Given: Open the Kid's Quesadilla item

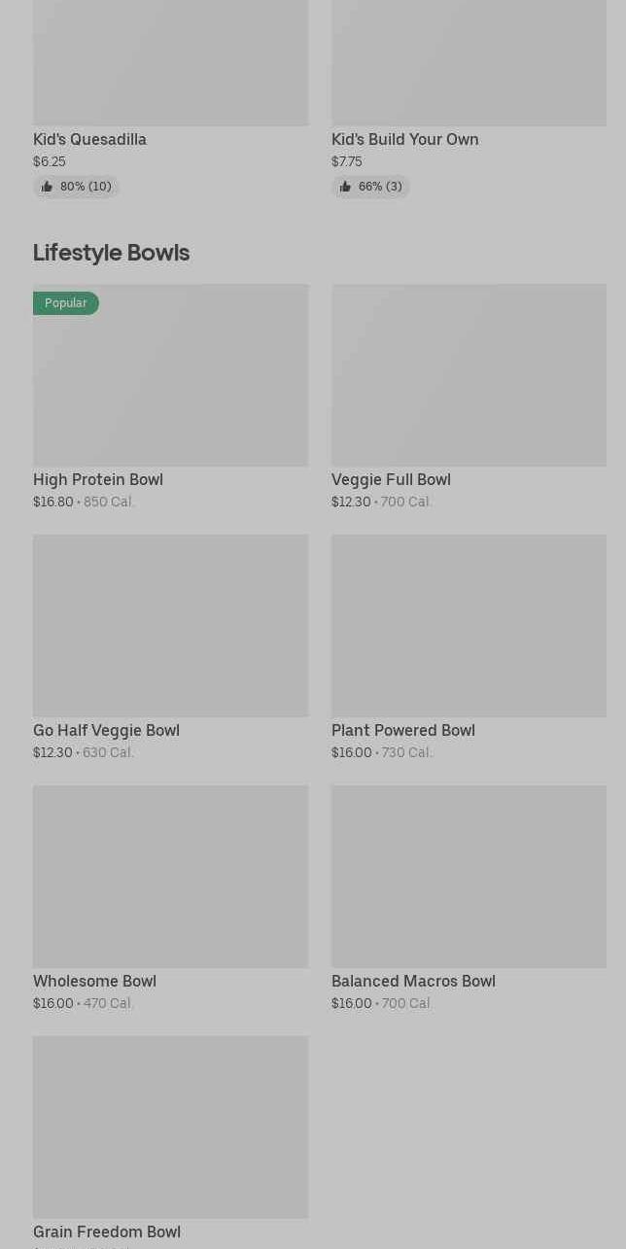Looking at the screenshot, I should click(x=89, y=139).
